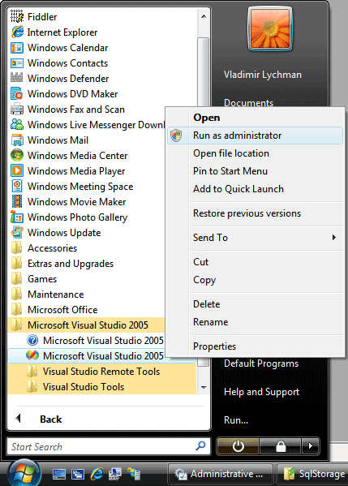Click the Windows Defender icon
Screen dimensions: 348x486
pos(17,78)
